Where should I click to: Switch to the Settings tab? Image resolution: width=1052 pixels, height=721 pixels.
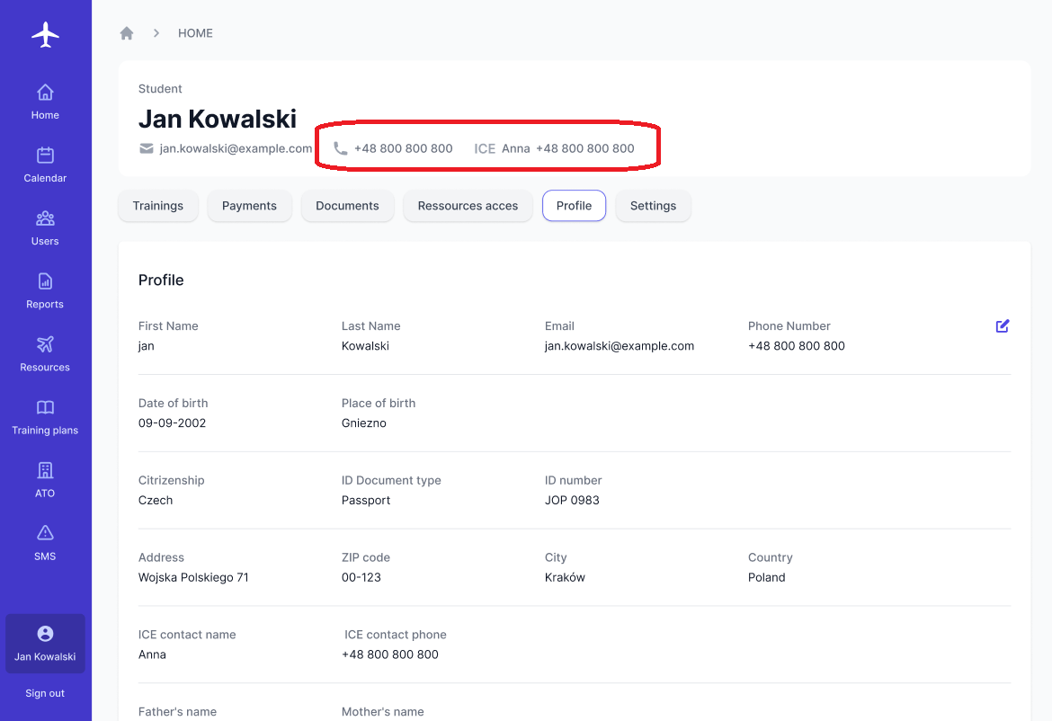coord(653,206)
